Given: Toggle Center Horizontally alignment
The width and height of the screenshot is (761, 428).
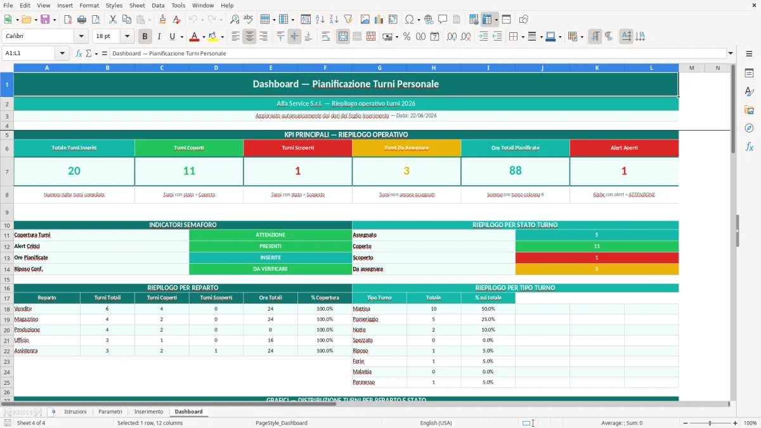Looking at the screenshot, I should [x=249, y=37].
